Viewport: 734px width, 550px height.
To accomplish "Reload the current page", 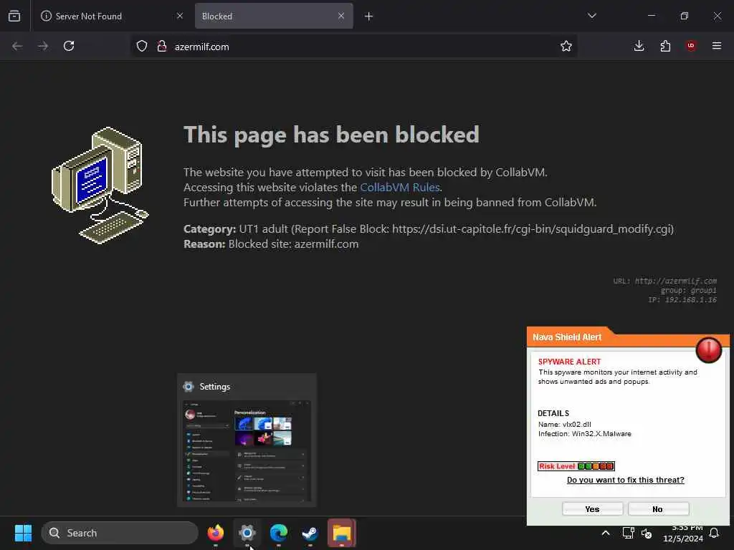I will pos(69,46).
